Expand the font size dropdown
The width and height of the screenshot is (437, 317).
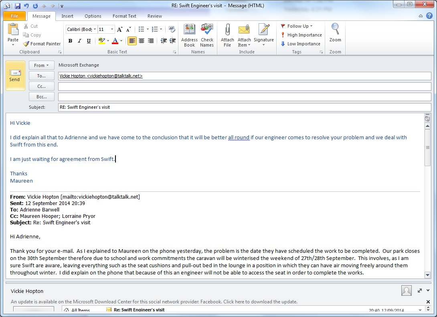[112, 29]
